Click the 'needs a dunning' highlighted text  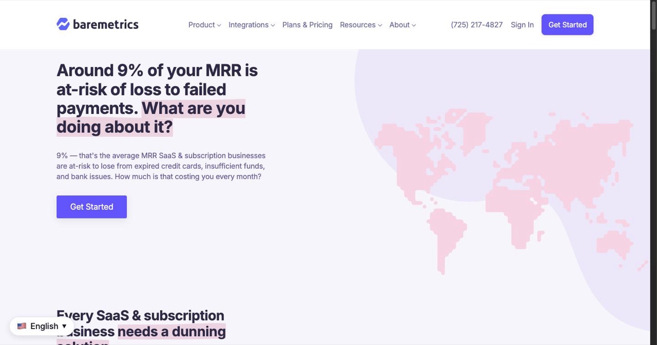click(171, 332)
